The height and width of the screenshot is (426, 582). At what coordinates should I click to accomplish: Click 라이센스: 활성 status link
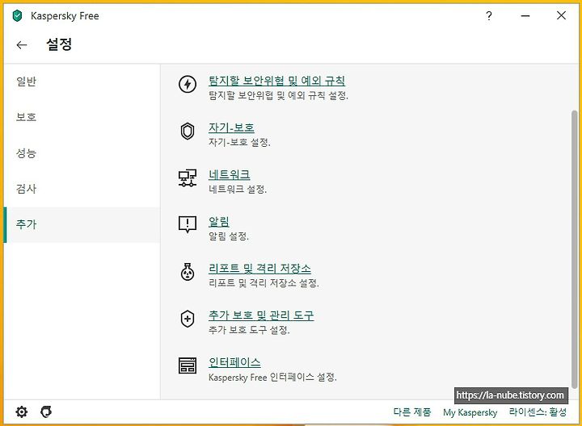[x=538, y=412]
